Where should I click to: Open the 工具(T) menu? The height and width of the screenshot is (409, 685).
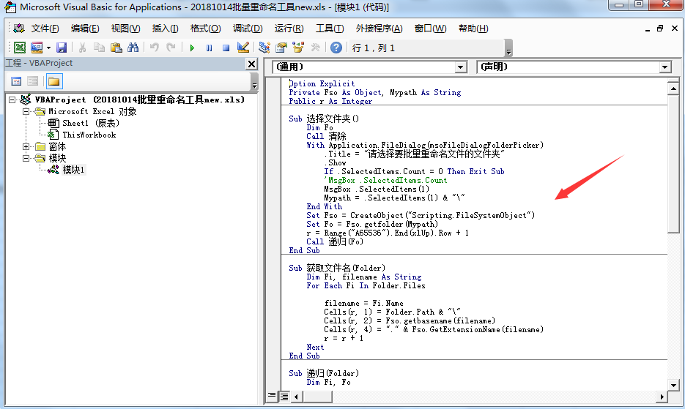coord(330,29)
